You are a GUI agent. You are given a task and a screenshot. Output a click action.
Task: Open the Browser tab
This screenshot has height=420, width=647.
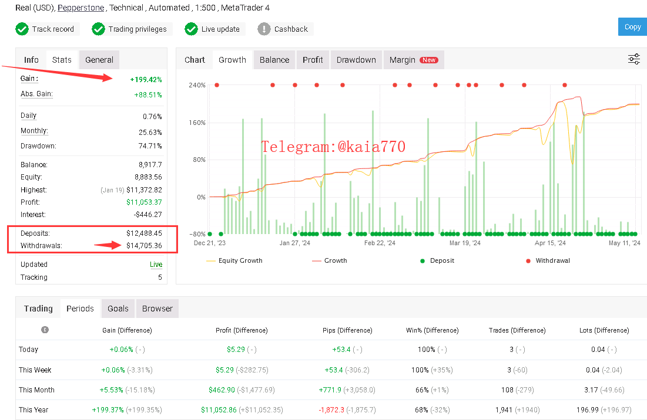[157, 309]
